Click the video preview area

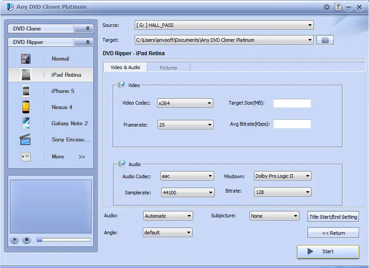tap(51, 206)
